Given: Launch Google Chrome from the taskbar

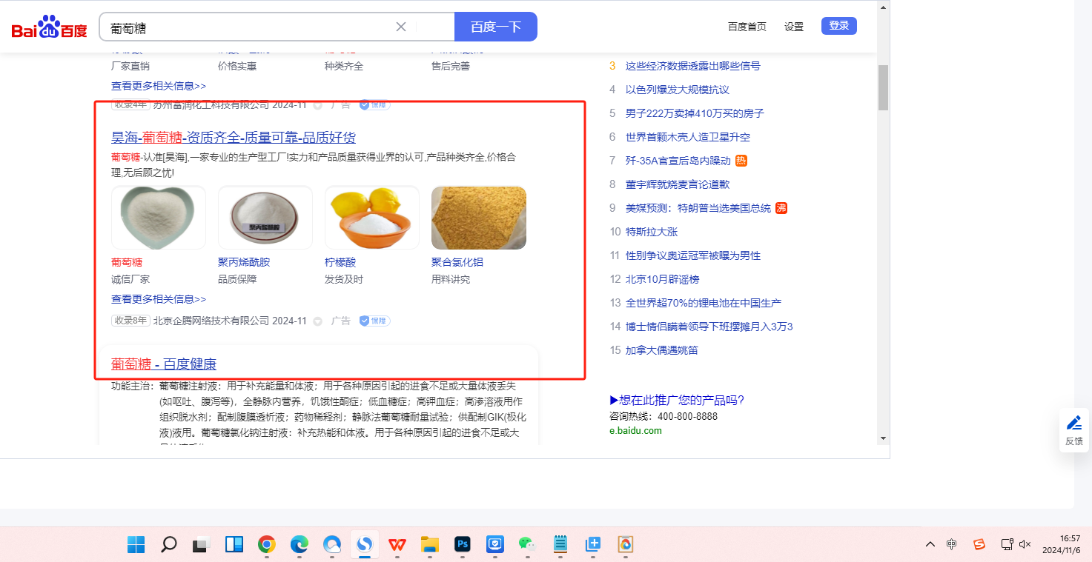Looking at the screenshot, I should coord(267,545).
